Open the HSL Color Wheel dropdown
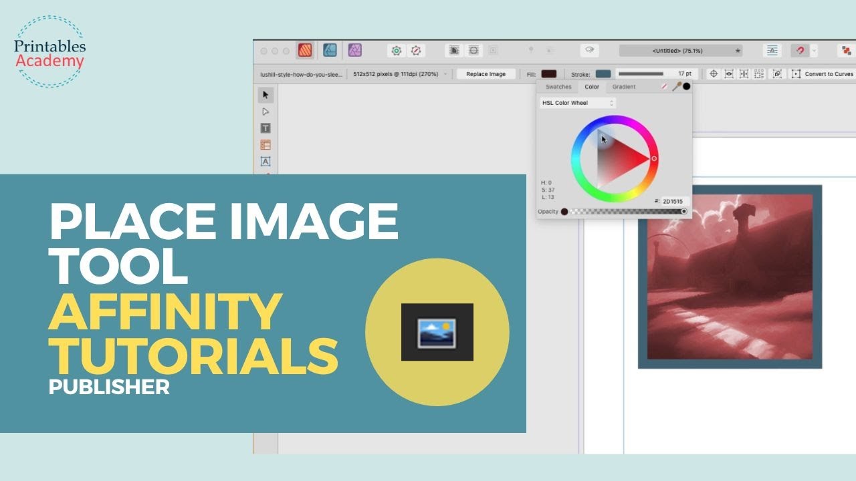The width and height of the screenshot is (856, 481). tap(578, 103)
